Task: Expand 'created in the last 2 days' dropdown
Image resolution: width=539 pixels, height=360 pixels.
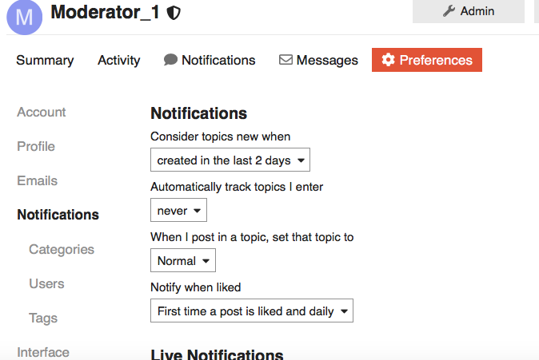Action: click(x=230, y=160)
